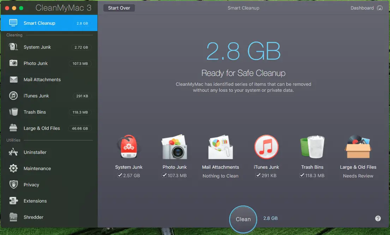390x235 pixels.
Task: Open Mail Attachments section in sidebar
Action: (x=49, y=80)
